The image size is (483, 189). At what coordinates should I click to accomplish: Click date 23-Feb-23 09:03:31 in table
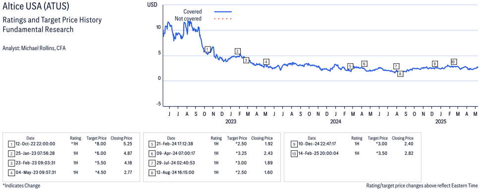tap(36, 163)
